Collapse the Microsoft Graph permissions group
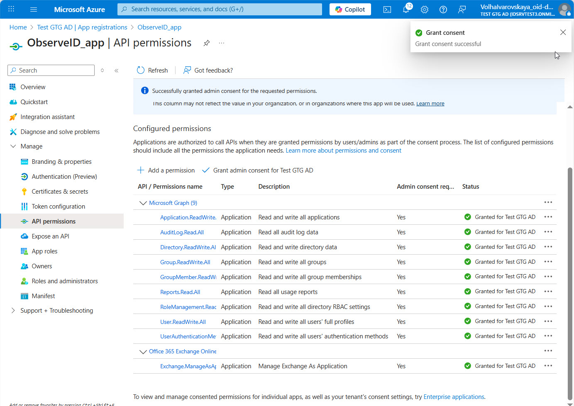574x406 pixels. (x=143, y=203)
